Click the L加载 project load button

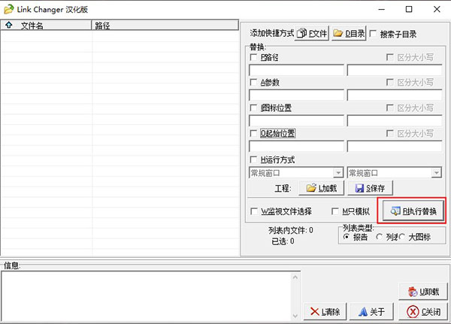click(x=322, y=188)
